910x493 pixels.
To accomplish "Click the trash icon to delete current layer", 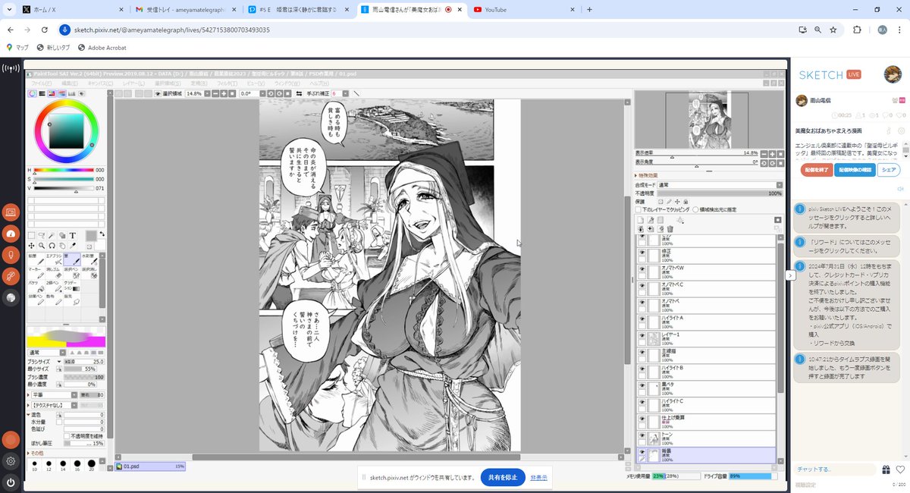I will point(669,229).
